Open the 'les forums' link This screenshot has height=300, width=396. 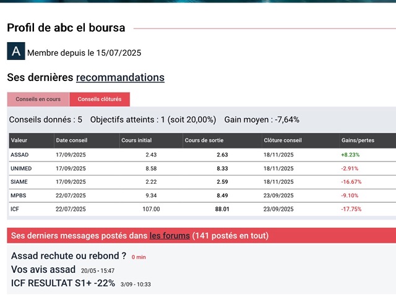pyautogui.click(x=170, y=236)
